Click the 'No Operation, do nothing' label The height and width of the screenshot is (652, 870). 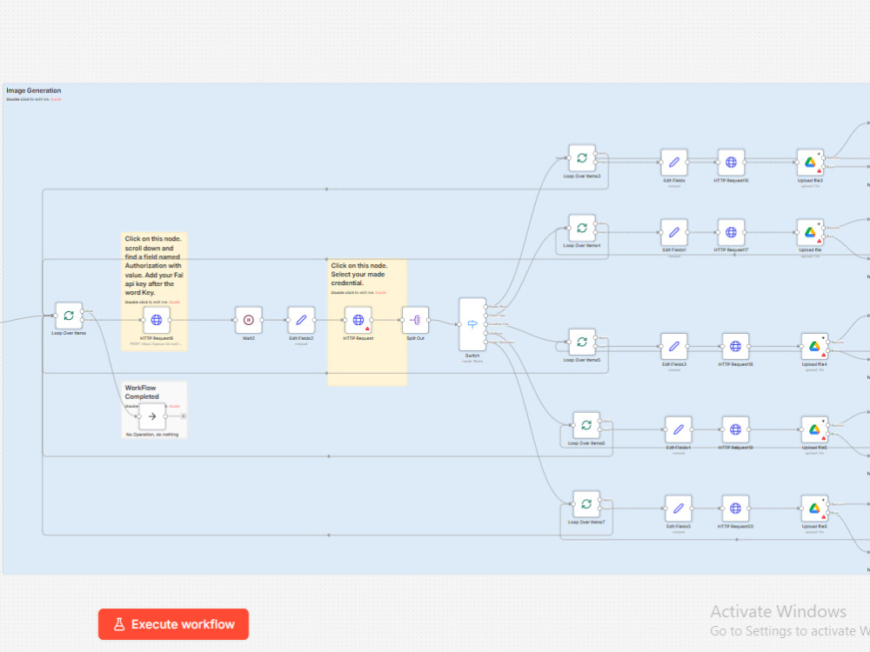(152, 435)
